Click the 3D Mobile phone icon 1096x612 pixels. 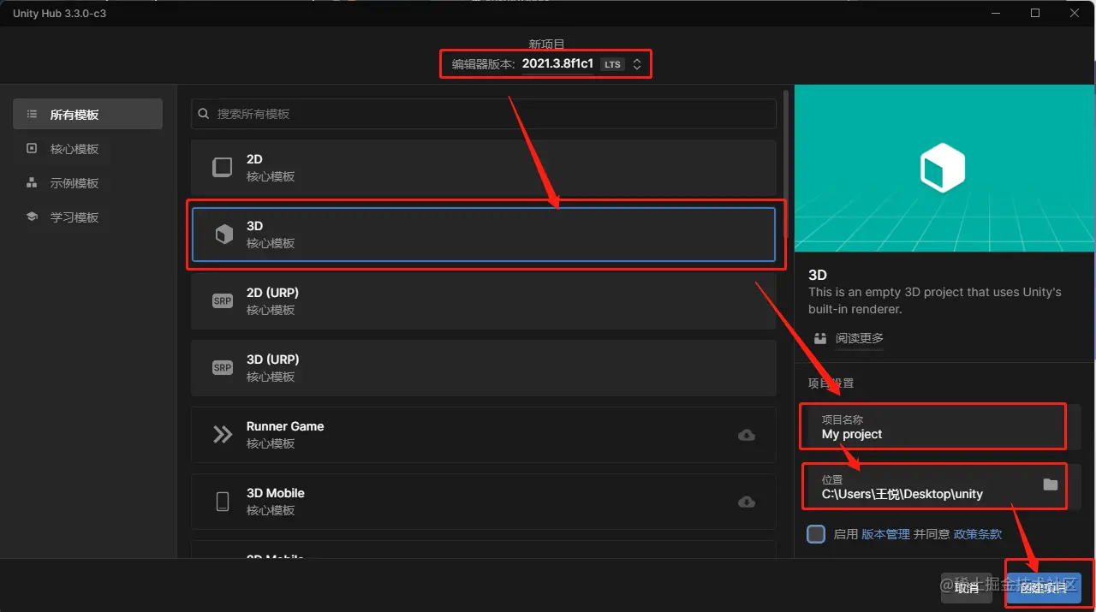(x=223, y=502)
